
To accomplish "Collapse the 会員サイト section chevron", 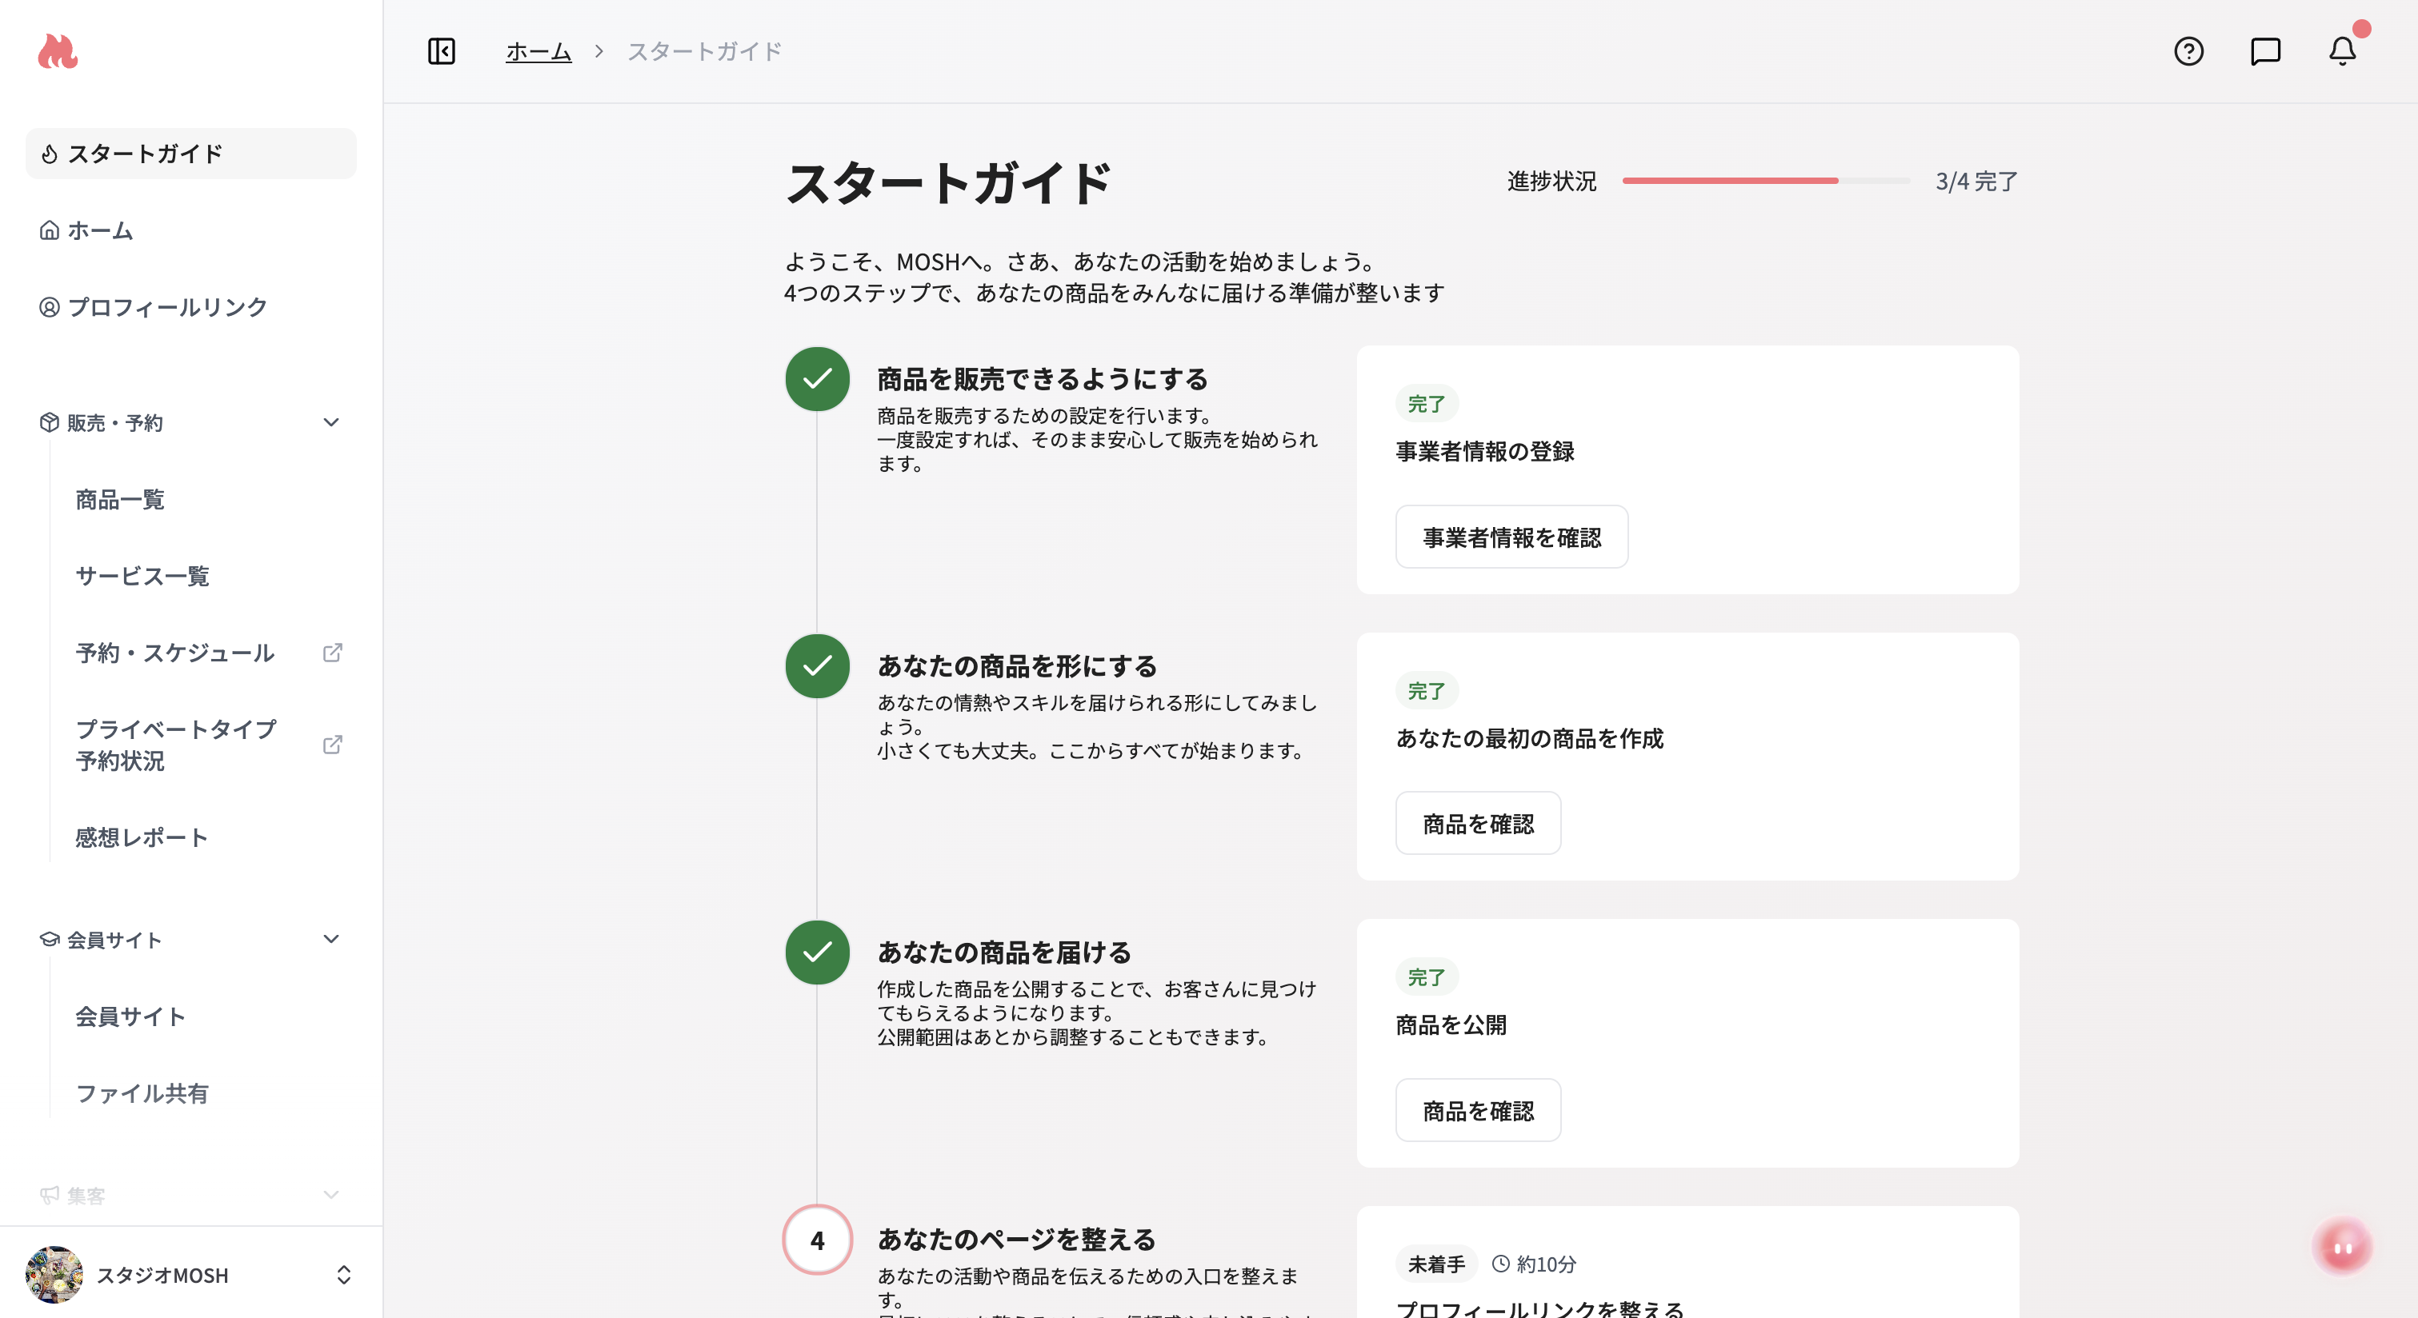I will click(331, 939).
